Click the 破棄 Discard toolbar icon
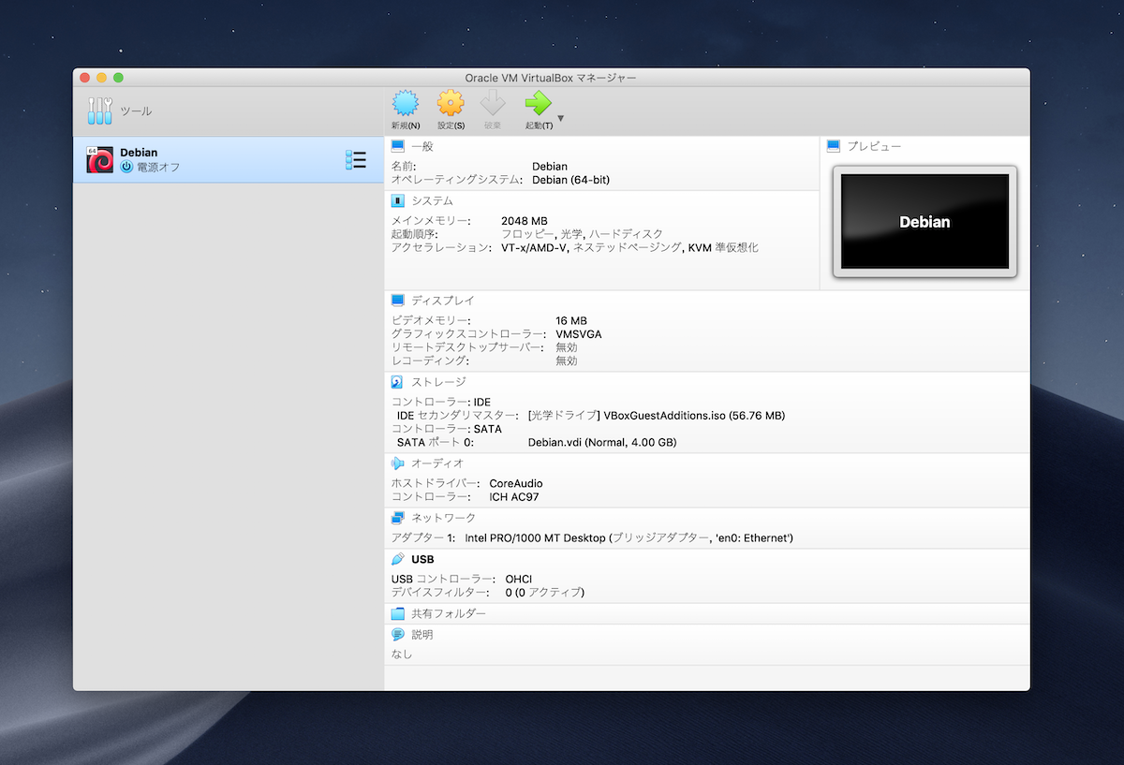Viewport: 1124px width, 765px height. (x=493, y=104)
